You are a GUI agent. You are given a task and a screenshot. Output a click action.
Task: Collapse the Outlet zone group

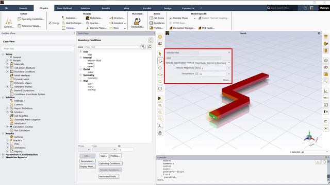(80, 69)
